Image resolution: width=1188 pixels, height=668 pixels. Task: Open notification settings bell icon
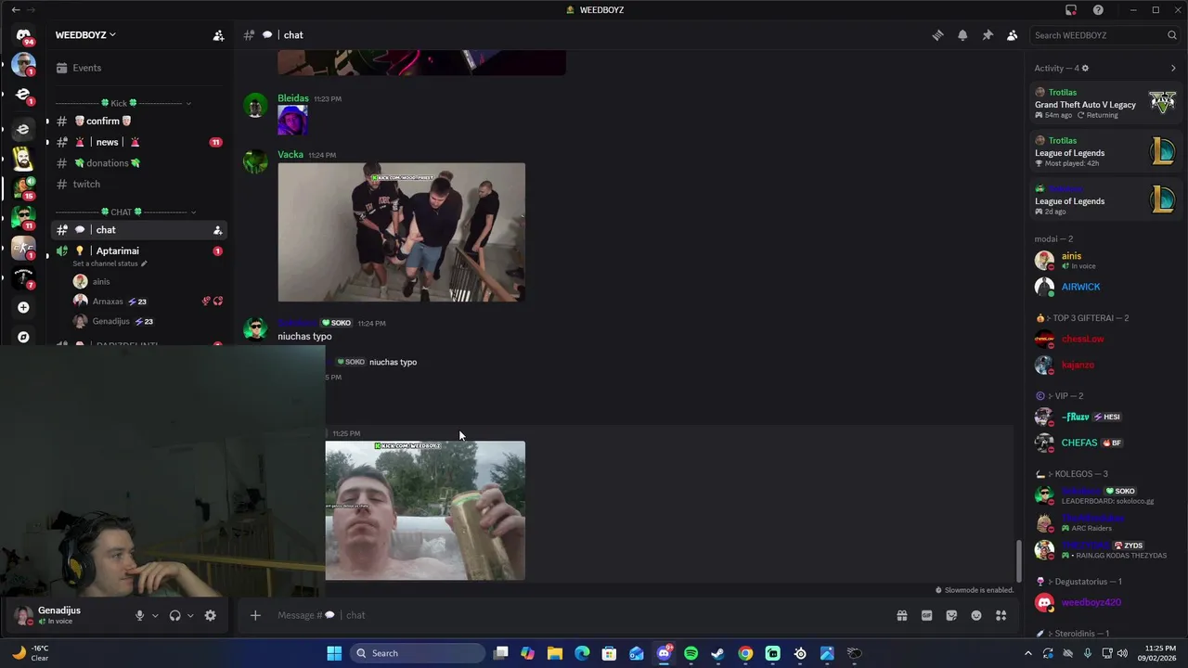(x=962, y=35)
